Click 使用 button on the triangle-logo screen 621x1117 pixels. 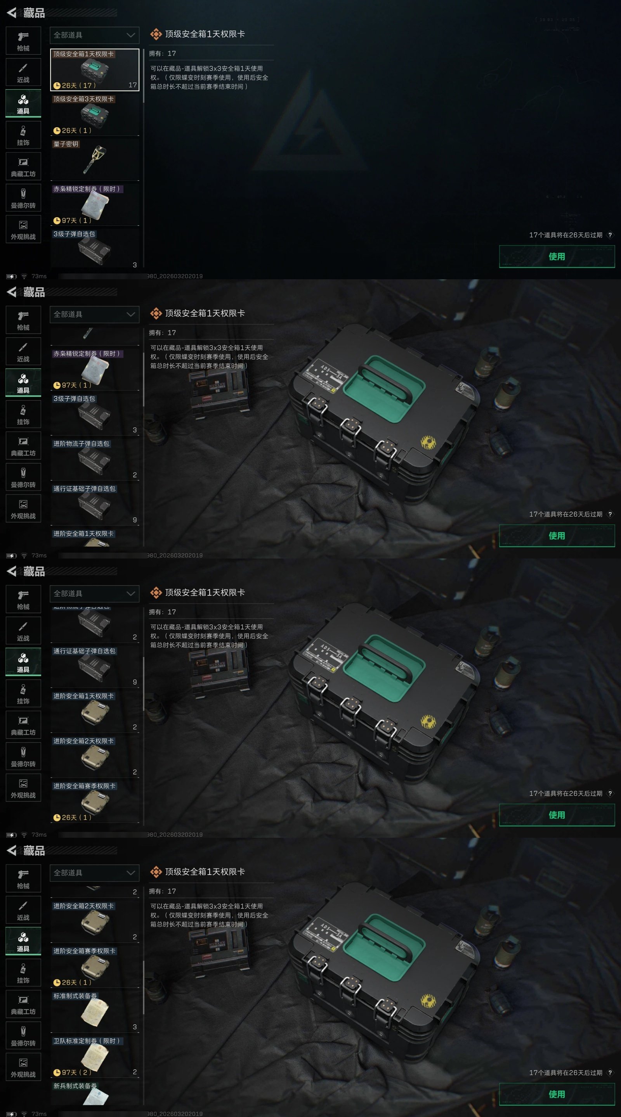[557, 256]
